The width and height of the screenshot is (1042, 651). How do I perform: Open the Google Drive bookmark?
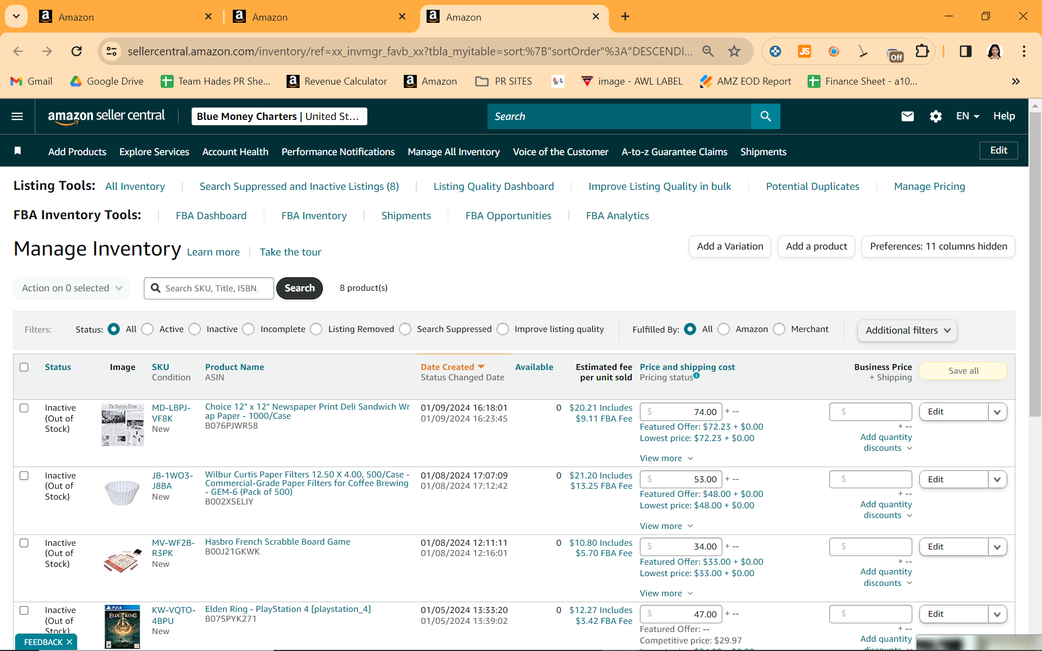107,81
